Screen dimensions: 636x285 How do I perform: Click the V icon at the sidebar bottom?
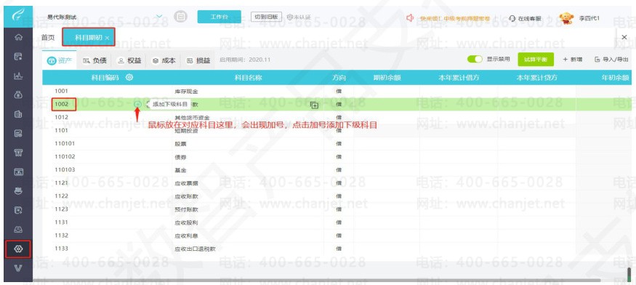(18, 268)
